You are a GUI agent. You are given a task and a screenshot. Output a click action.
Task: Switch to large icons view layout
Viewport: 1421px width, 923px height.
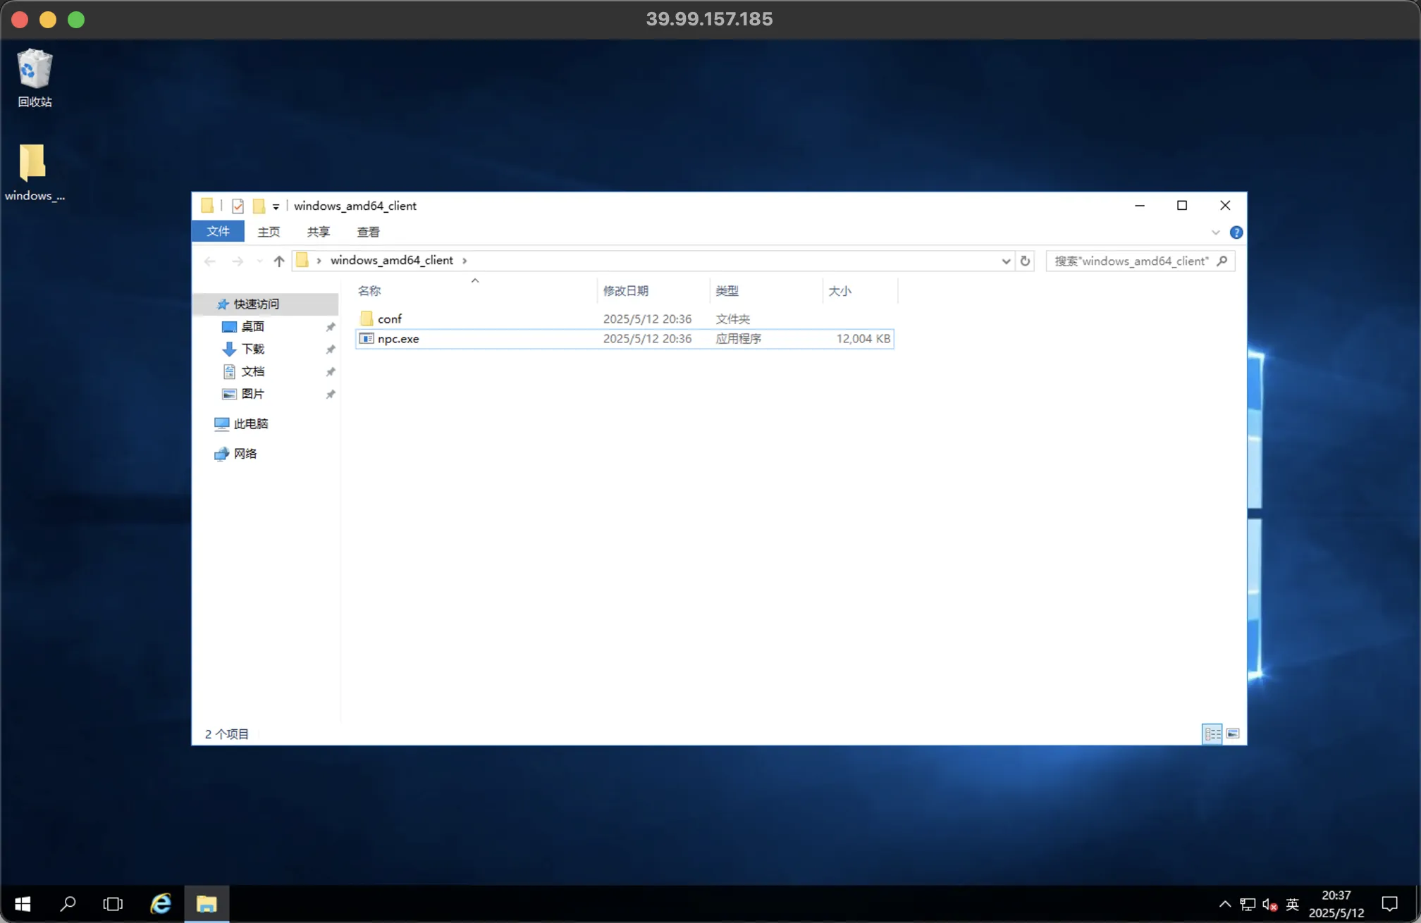pos(1233,734)
